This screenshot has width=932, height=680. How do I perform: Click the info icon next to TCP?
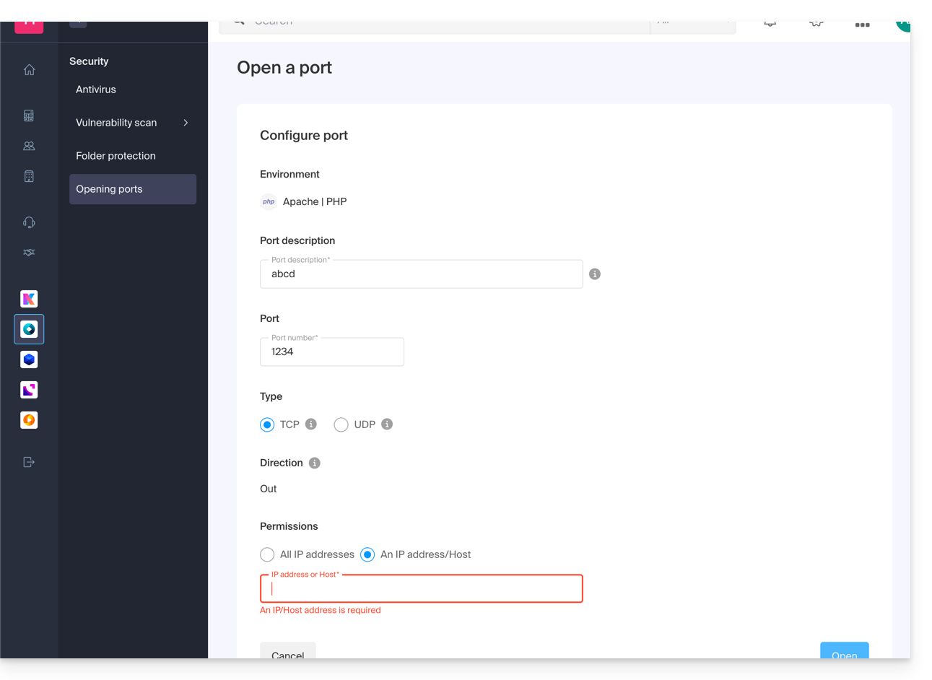click(311, 424)
